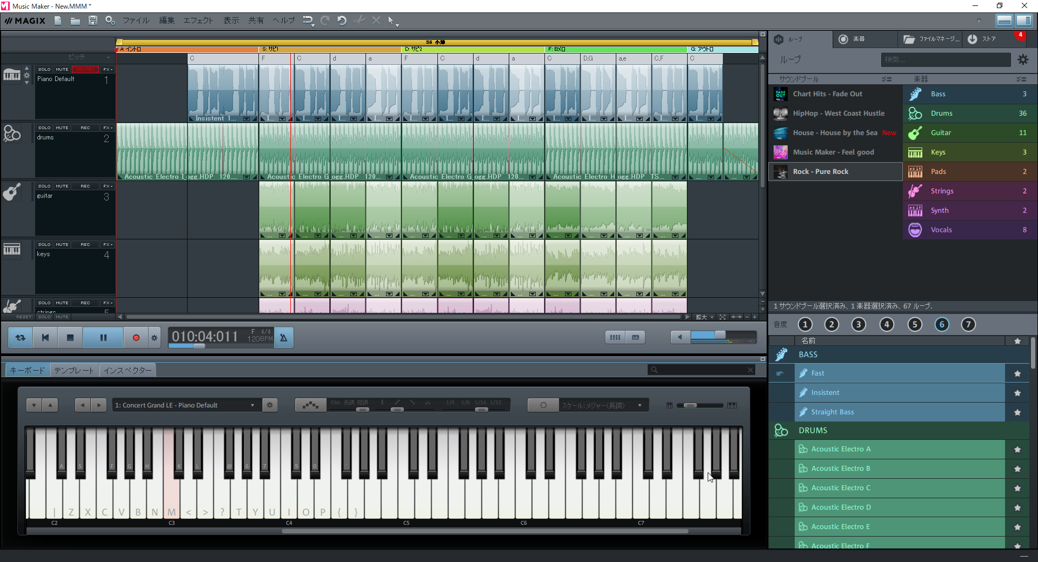Mute the keys track

click(x=62, y=244)
